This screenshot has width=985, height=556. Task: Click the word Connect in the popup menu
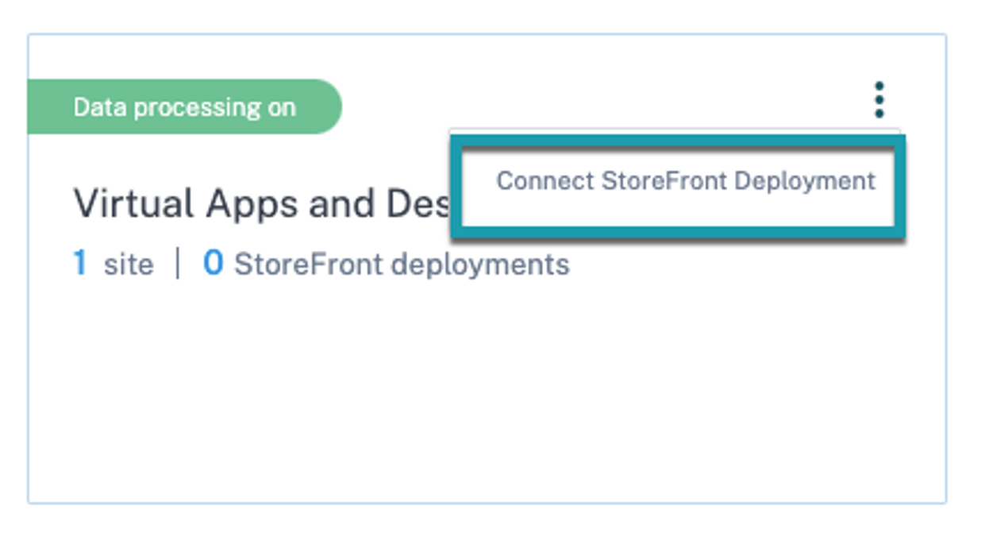click(x=545, y=181)
